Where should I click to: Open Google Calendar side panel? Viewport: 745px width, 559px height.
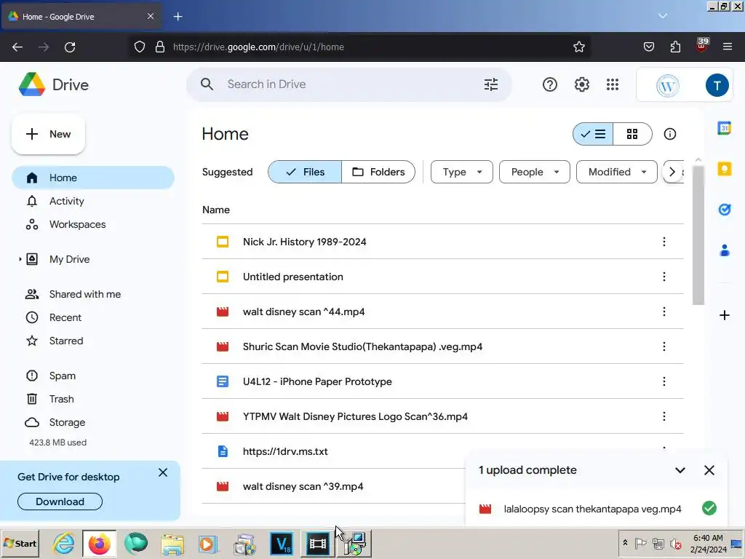click(x=724, y=128)
